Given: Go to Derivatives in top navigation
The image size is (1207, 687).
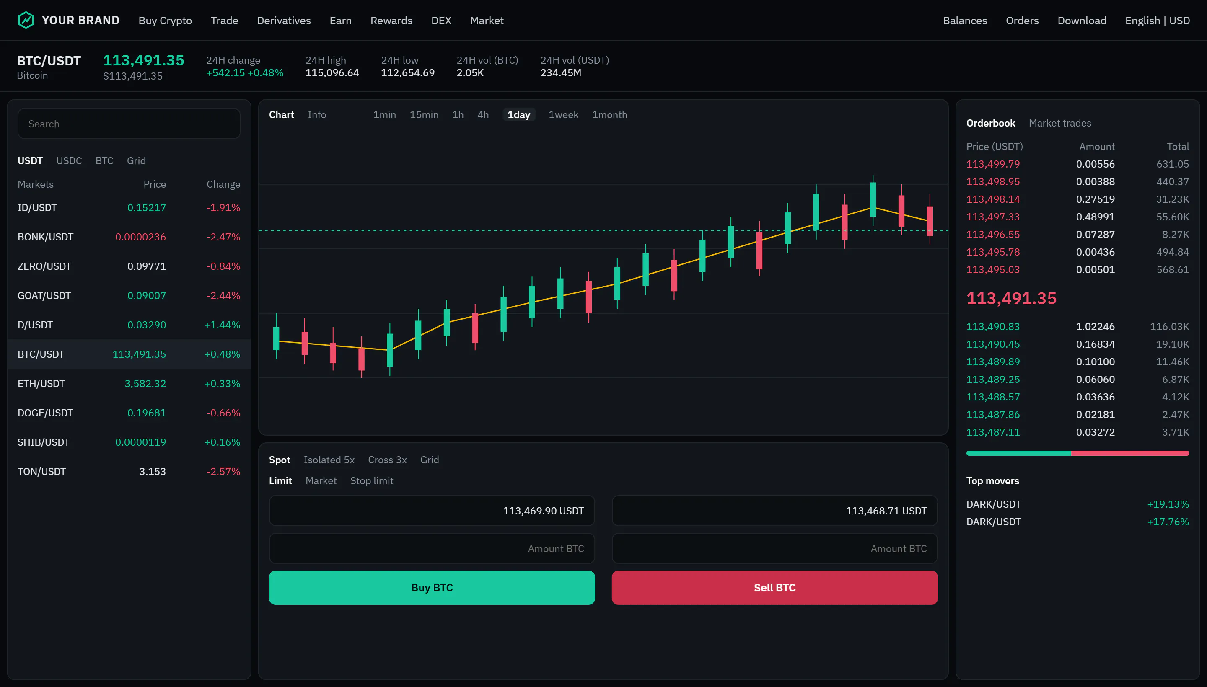Looking at the screenshot, I should [x=284, y=21].
